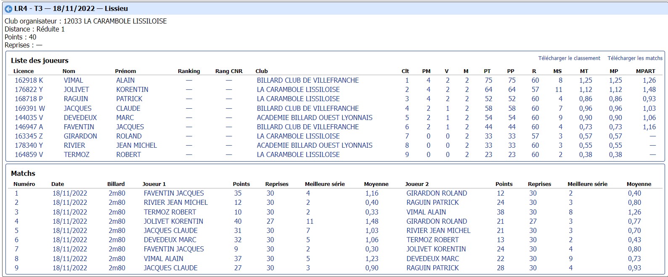Viewport: 668px width, 277px height.
Task: Select match 3 player TERMOZ ROBERT
Action: pyautogui.click(x=170, y=212)
